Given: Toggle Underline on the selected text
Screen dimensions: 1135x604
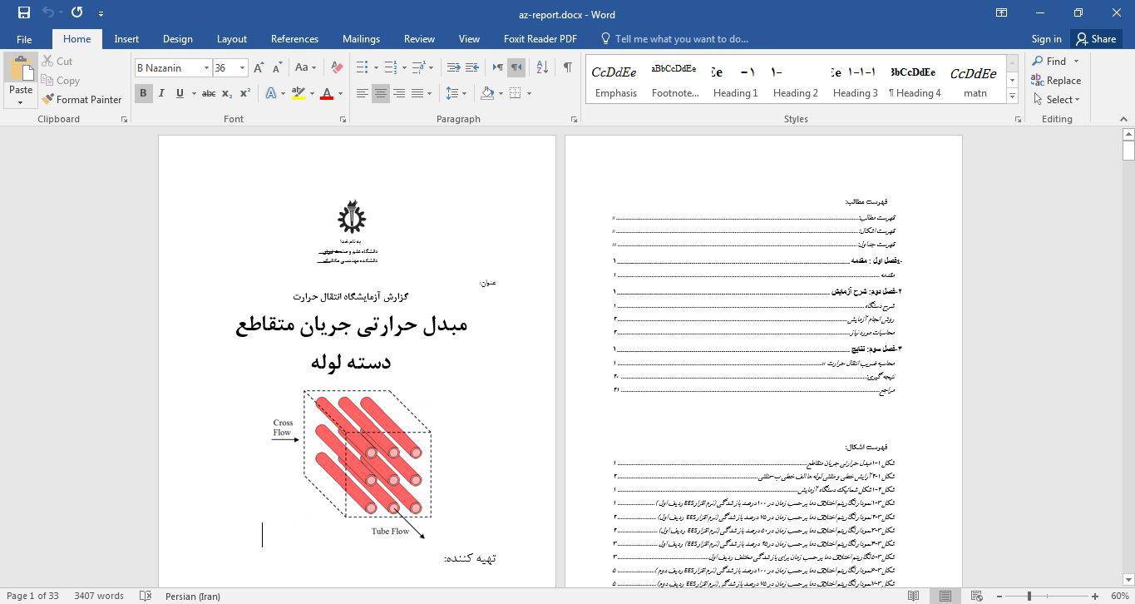Looking at the screenshot, I should tap(180, 92).
